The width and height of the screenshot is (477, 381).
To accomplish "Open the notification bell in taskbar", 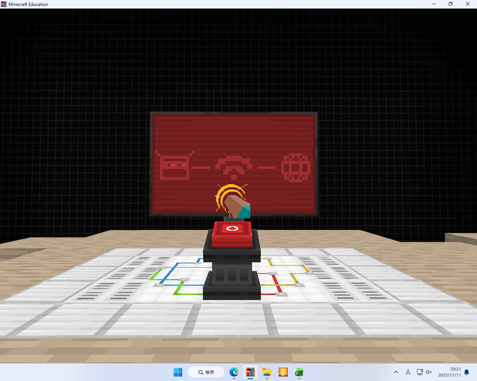I will click(x=467, y=372).
